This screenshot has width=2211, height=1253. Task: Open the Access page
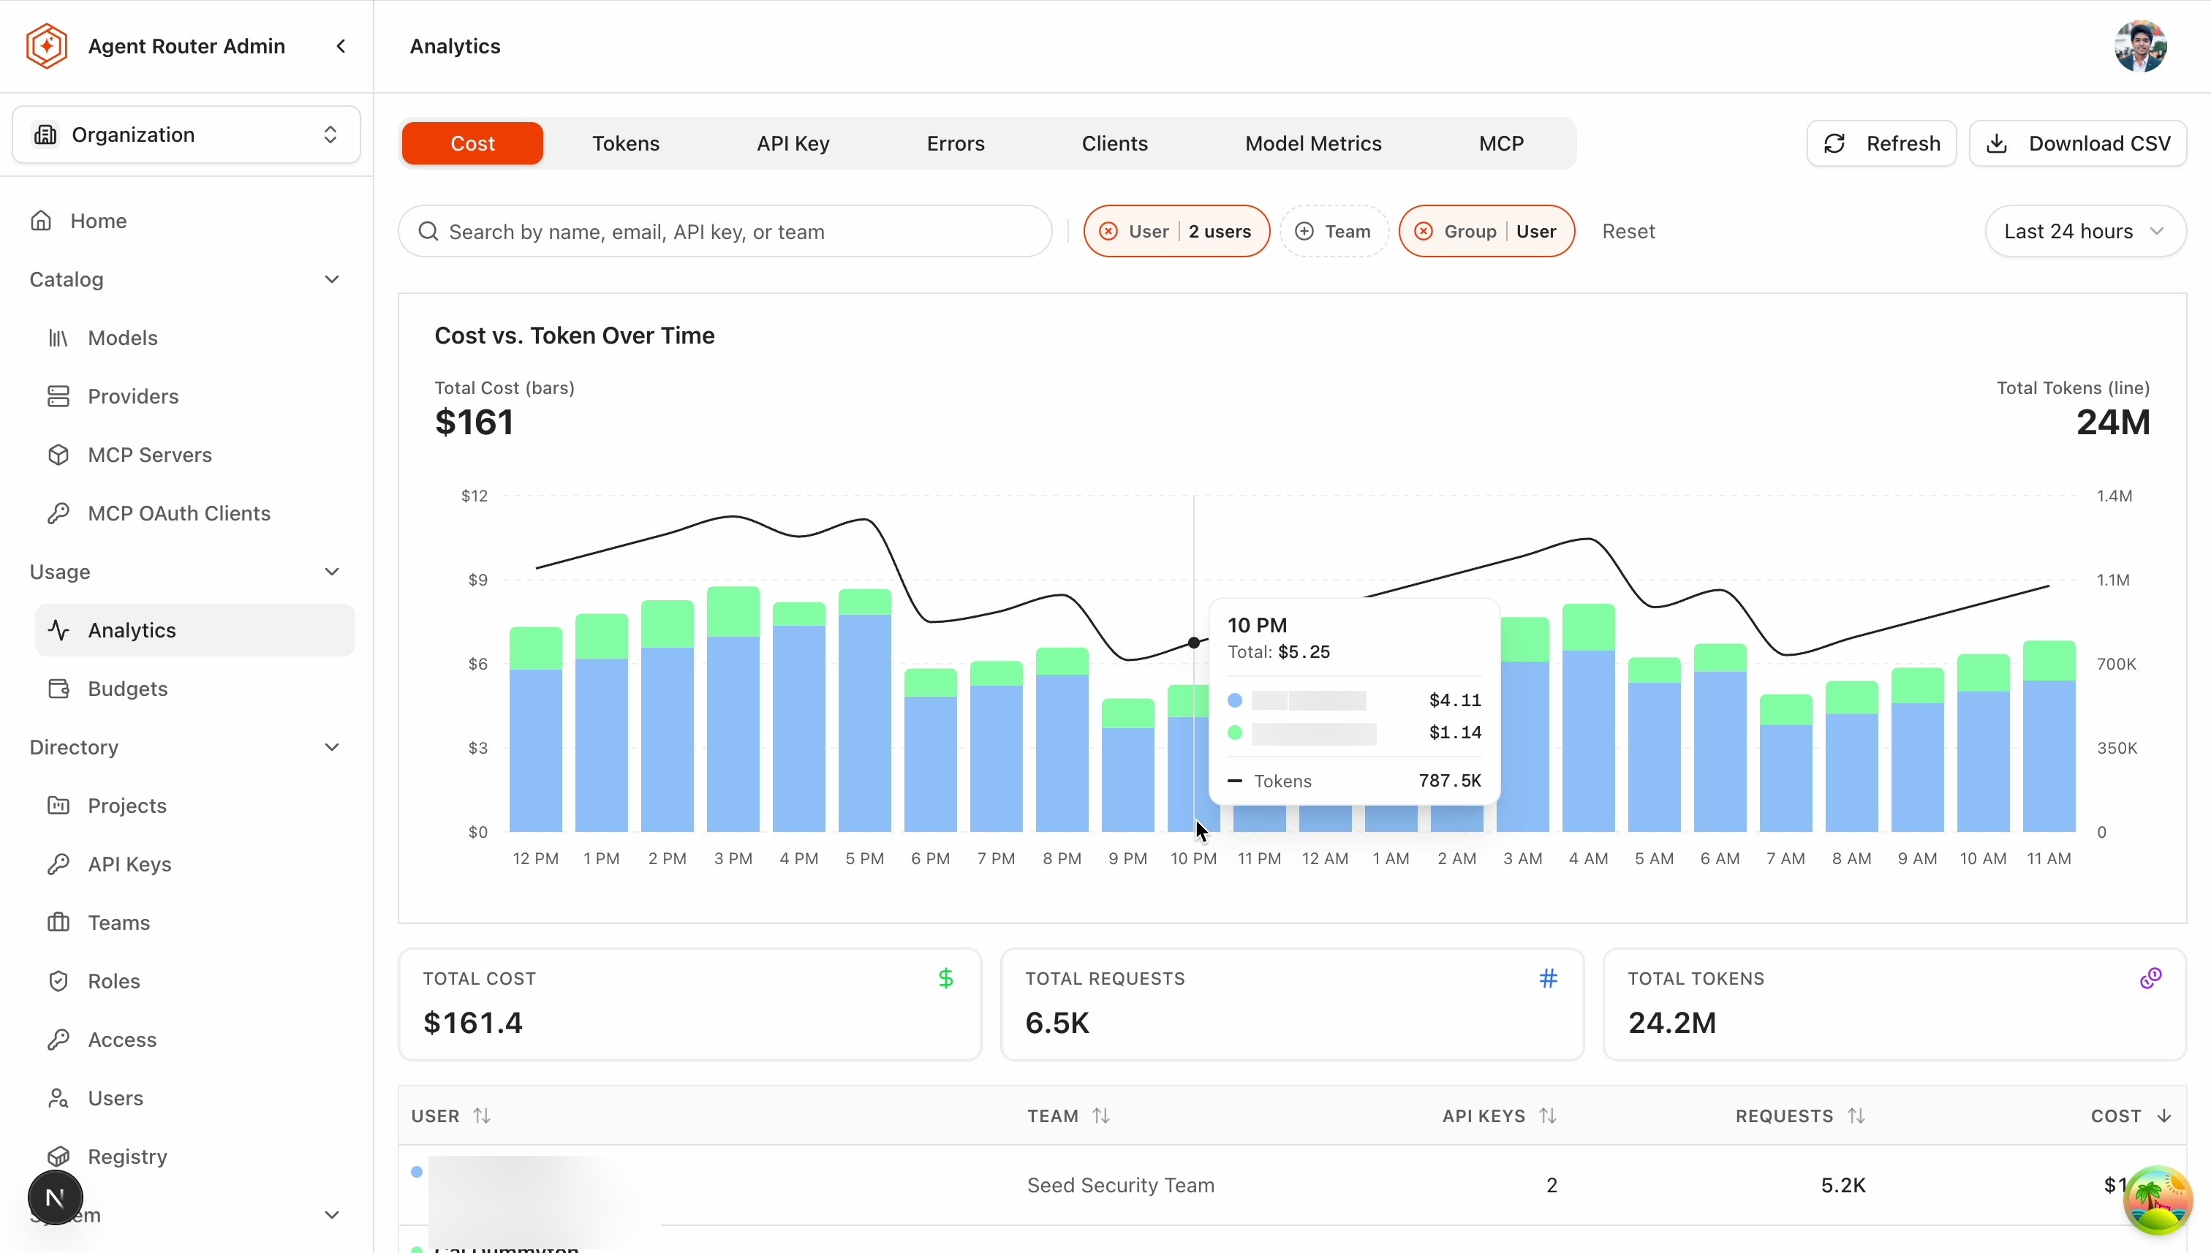point(194,1040)
